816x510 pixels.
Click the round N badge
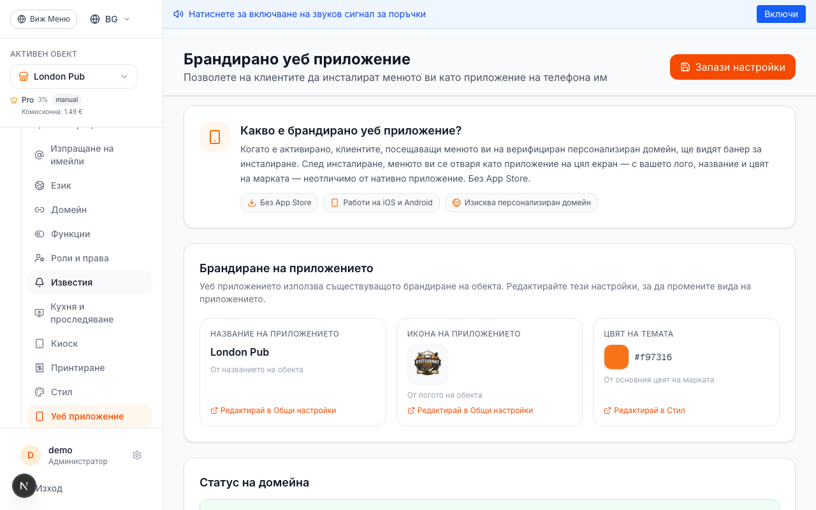[x=24, y=486]
